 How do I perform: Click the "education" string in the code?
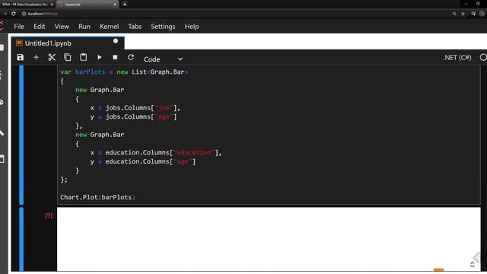[194, 152]
